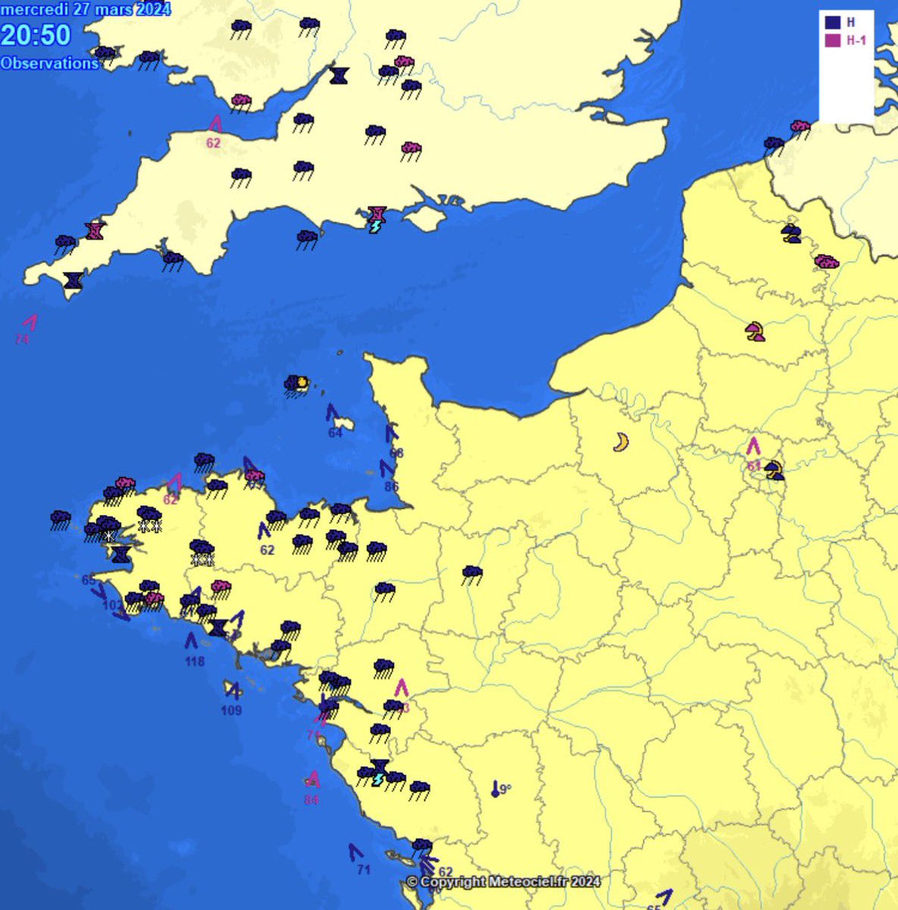Select the 86 wind gust marker
The width and height of the screenshot is (898, 910).
[x=389, y=475]
